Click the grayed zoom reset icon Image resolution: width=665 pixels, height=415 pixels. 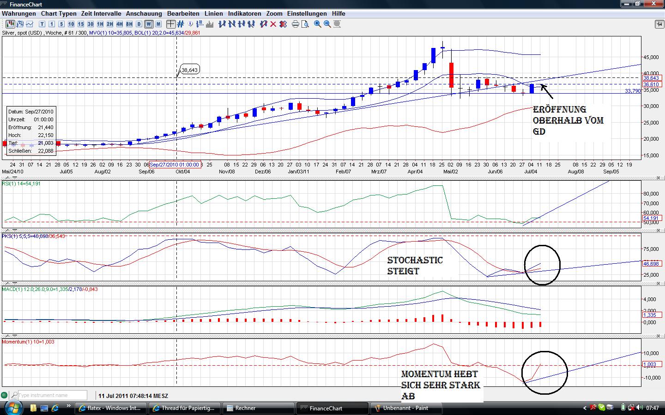(x=337, y=24)
